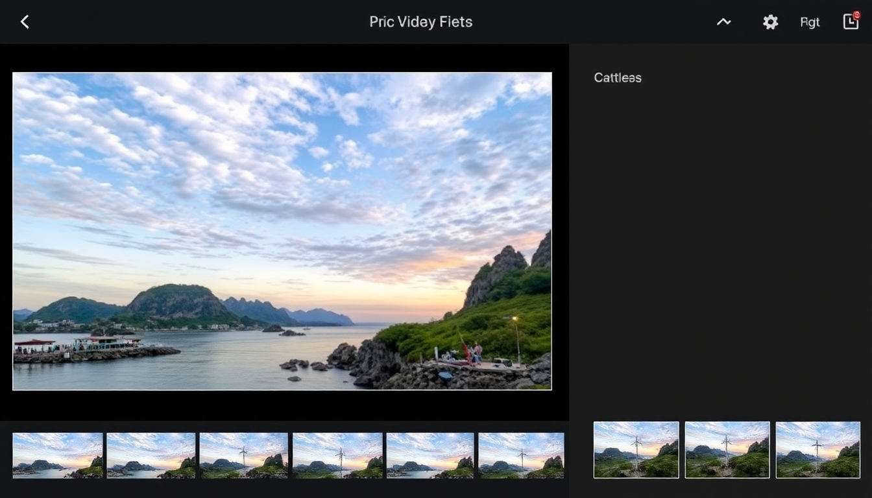Choose the last thumbnail in right panel
This screenshot has height=498, width=872.
[818, 450]
